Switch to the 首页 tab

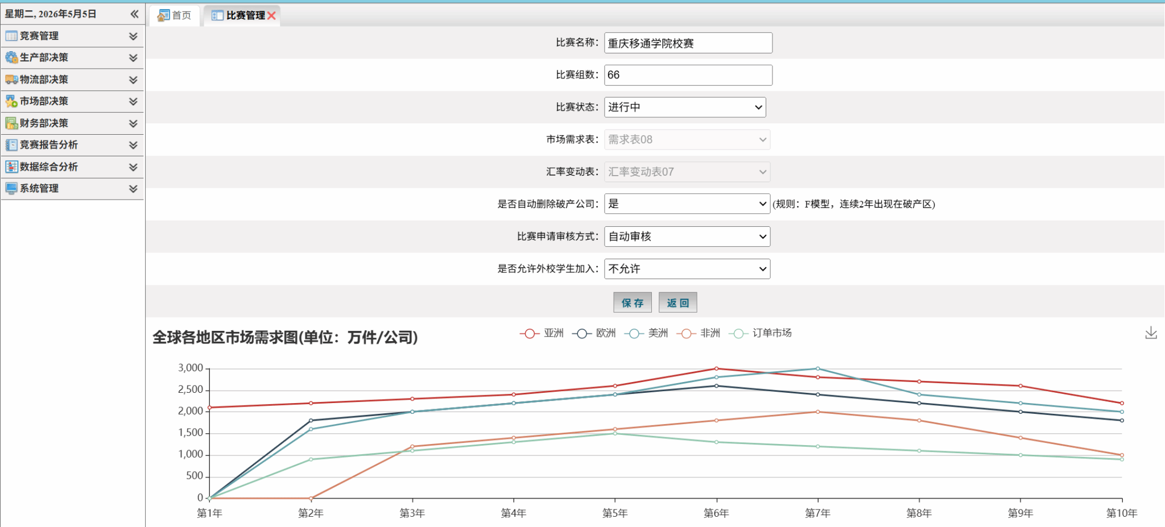click(175, 15)
